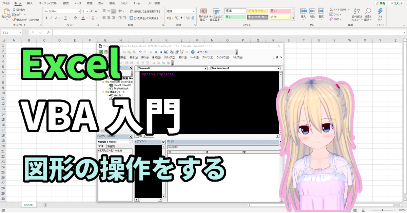Open the (Declarations) procedure dropdown in VBA
Image resolution: width=407 pixels, height=213 pixels.
[278, 68]
